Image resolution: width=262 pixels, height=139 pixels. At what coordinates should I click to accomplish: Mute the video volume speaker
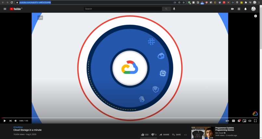point(16,121)
